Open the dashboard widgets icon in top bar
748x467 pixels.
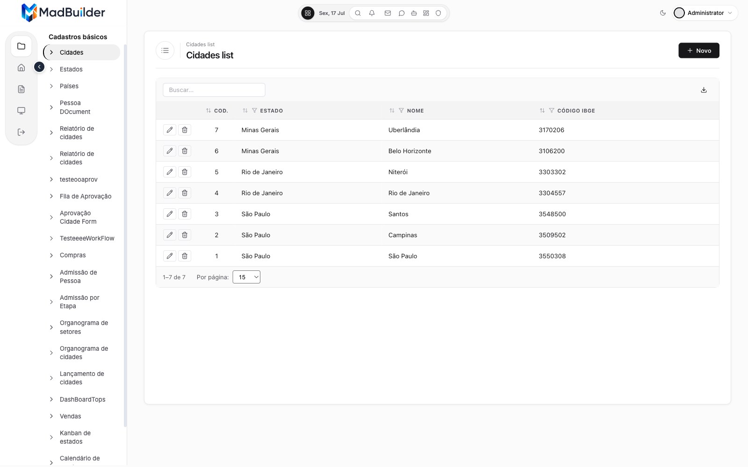[x=426, y=13]
